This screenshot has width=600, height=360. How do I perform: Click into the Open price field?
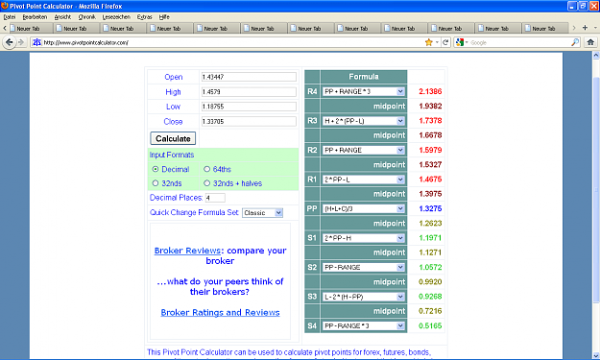(249, 77)
